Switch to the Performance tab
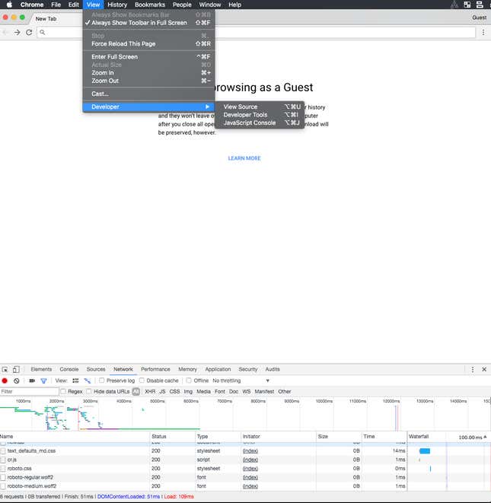 click(x=155, y=369)
